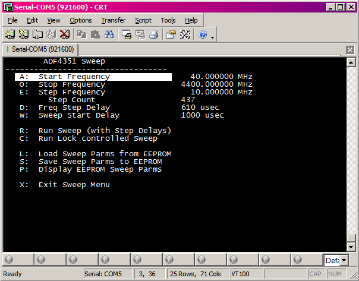The image size is (359, 281).
Task: Click the 'Step Count' label
Action: tap(72, 100)
